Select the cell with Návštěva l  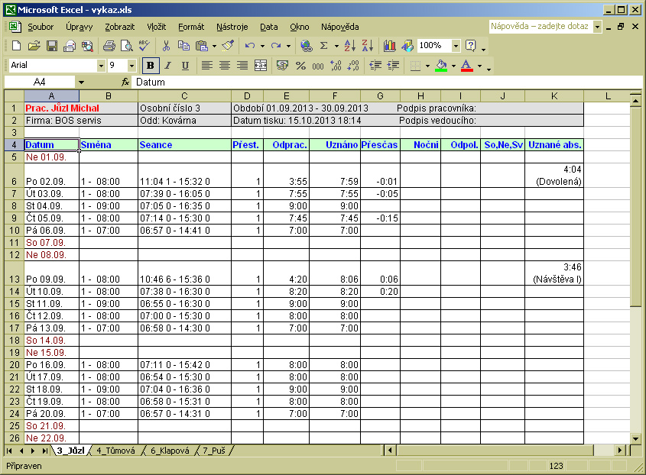[554, 273]
